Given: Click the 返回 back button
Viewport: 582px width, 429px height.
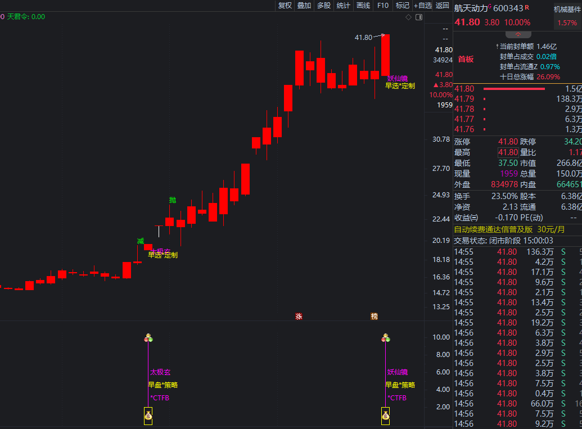Looking at the screenshot, I should [x=443, y=6].
